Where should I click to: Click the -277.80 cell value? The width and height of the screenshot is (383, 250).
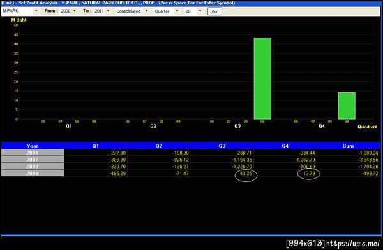[x=117, y=153]
